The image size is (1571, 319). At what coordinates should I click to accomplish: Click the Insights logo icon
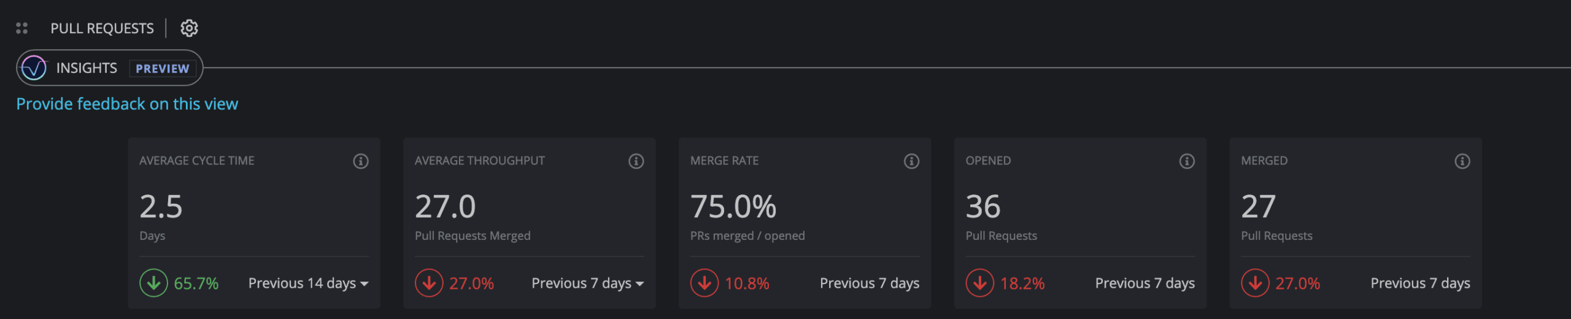coord(34,67)
